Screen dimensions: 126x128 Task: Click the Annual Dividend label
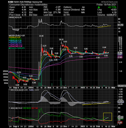click(x=72, y=10)
